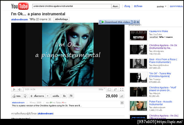Open the browse link in header
184x125 pixels.
(127, 6)
